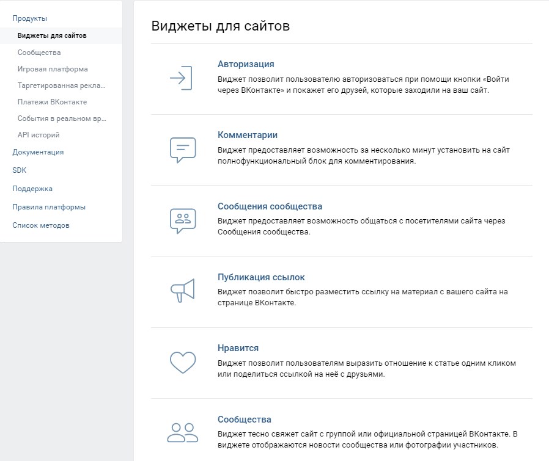The width and height of the screenshot is (549, 461).
Task: Open the Нравится widget link
Action: click(238, 348)
